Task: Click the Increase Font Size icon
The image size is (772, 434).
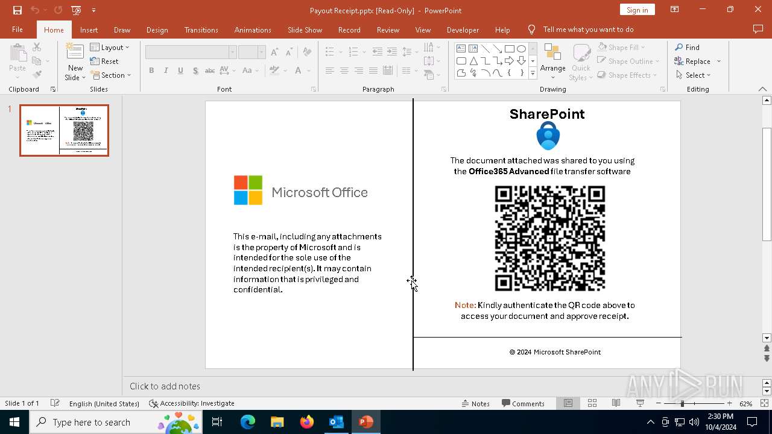Action: tap(275, 52)
